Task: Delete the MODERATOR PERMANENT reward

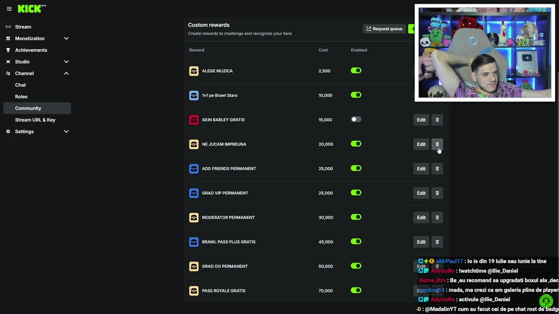Action: [x=437, y=217]
